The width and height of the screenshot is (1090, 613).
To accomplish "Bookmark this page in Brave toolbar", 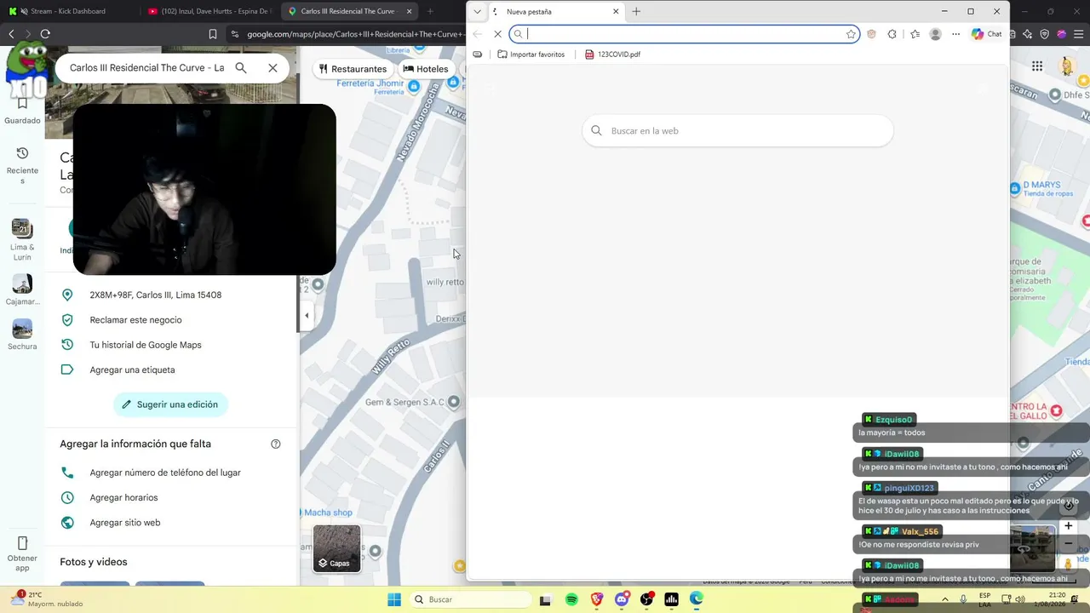I will point(213,34).
